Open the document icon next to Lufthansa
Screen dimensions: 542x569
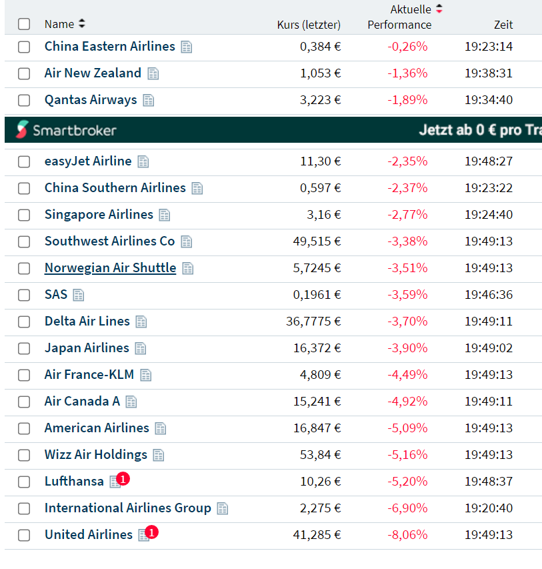click(x=115, y=482)
